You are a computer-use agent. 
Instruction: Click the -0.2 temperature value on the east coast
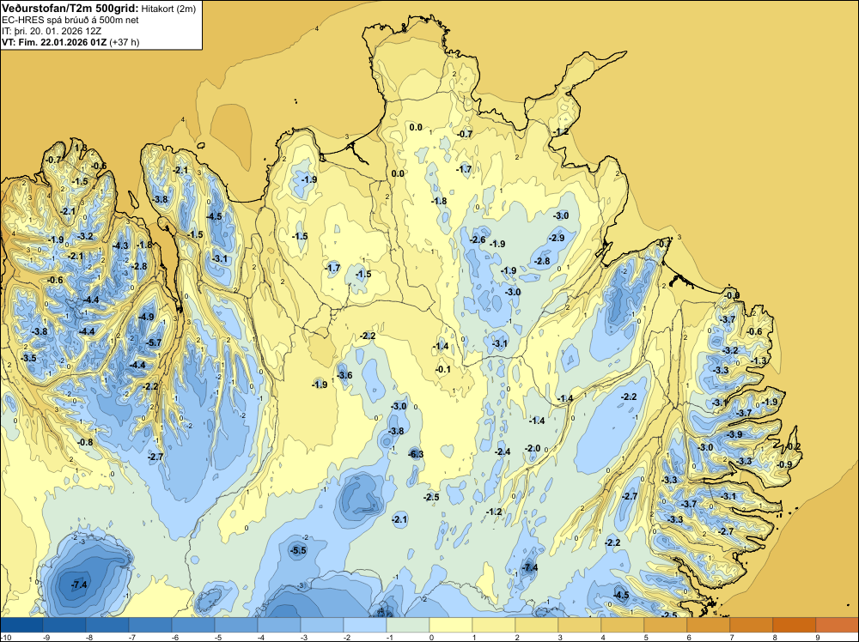coord(794,447)
